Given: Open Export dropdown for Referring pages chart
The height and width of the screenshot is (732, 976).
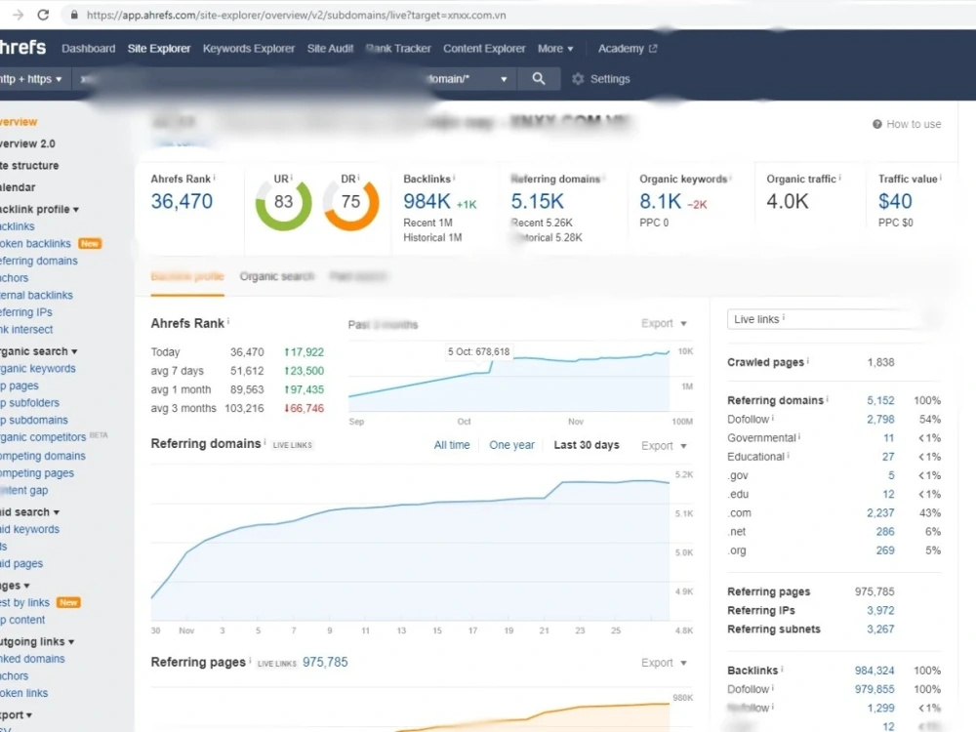Looking at the screenshot, I should click(x=664, y=663).
